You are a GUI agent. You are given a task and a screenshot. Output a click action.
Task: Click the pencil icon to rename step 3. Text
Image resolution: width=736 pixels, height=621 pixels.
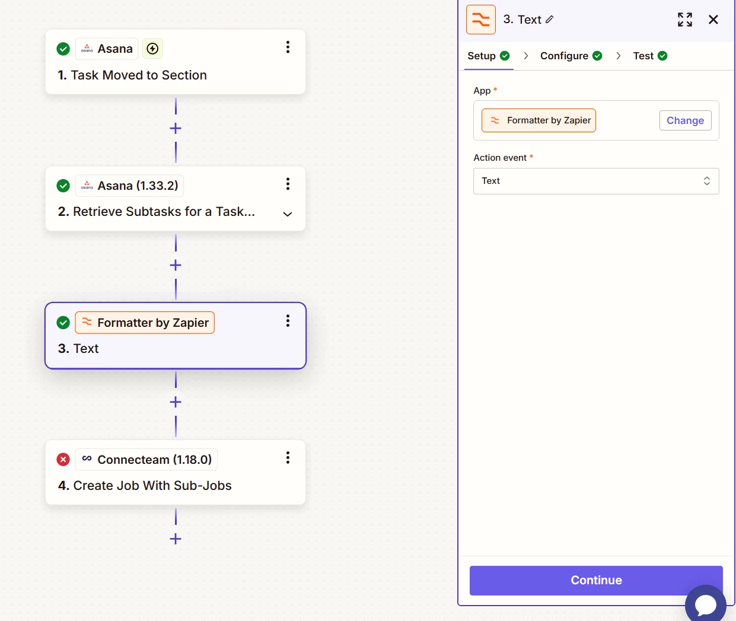[550, 20]
